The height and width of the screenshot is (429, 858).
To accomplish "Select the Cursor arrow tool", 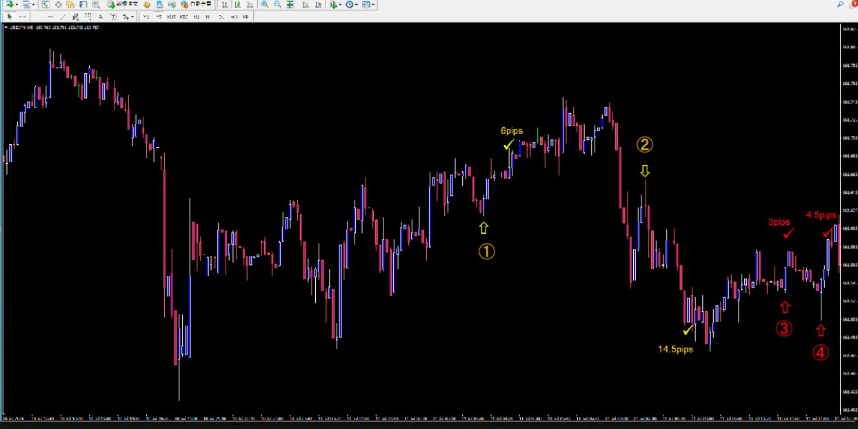I will [10, 17].
